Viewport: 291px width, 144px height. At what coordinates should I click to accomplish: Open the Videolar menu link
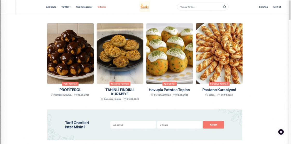(102, 7)
